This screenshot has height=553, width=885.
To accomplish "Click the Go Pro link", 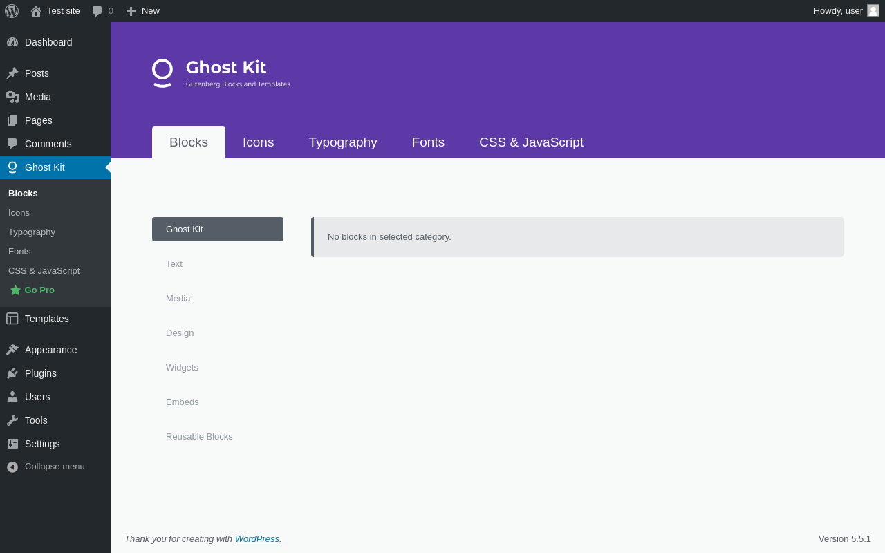I will [x=39, y=290].
